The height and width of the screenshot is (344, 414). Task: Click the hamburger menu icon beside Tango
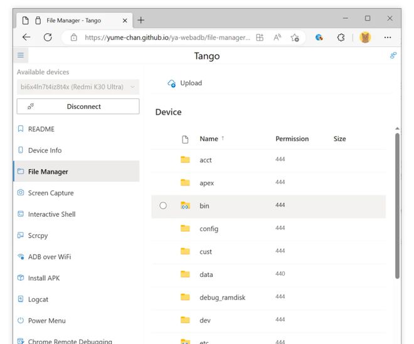tap(21, 55)
